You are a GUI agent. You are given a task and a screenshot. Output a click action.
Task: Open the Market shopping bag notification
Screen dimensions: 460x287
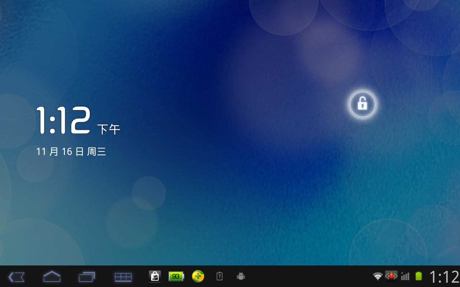point(155,276)
